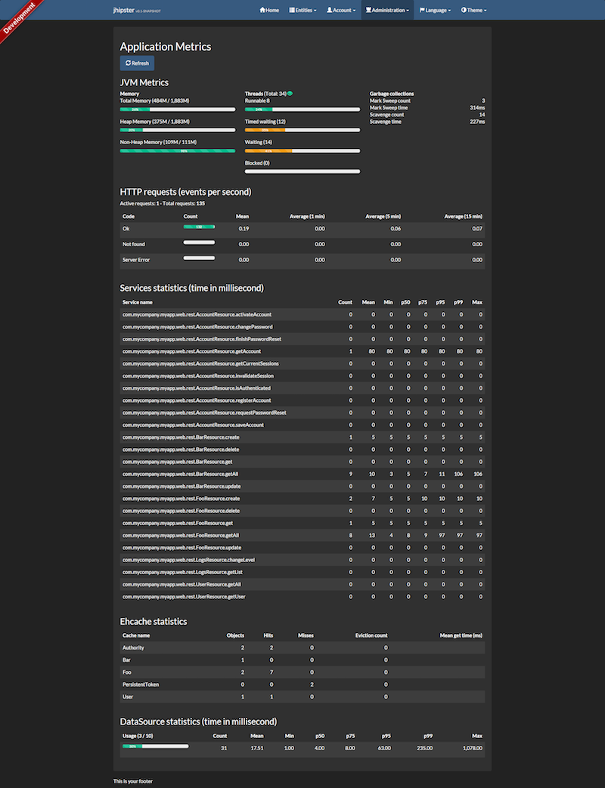The height and width of the screenshot is (788, 605).
Task: Click the Development ribbon banner
Action: 19,19
